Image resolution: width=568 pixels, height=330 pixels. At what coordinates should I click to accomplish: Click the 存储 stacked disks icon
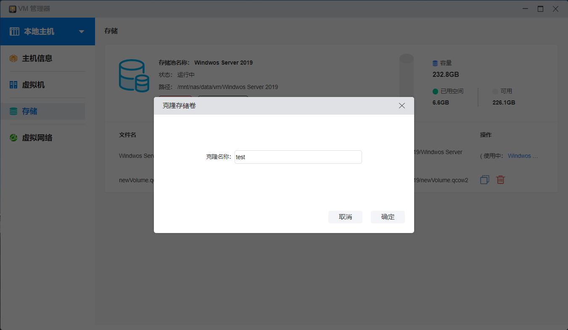13,111
